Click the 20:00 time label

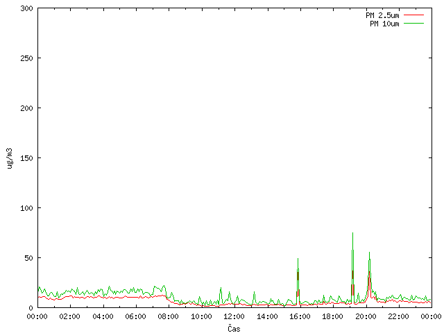366,316
